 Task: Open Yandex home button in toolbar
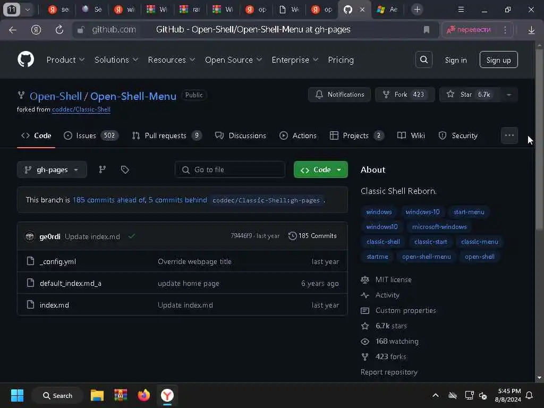(x=36, y=30)
